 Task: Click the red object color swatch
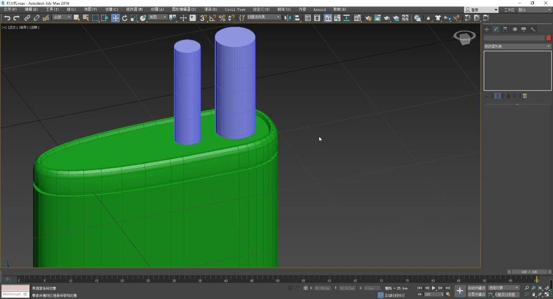[549, 38]
